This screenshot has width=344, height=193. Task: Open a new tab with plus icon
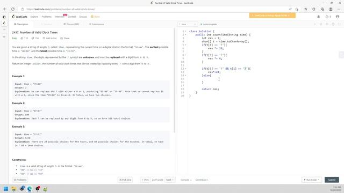click(x=4, y=37)
